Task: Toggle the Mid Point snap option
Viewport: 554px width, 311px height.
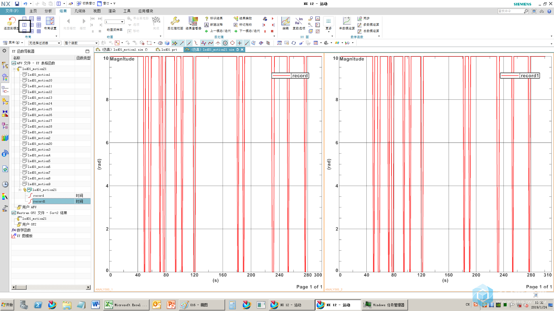Action: (189, 43)
